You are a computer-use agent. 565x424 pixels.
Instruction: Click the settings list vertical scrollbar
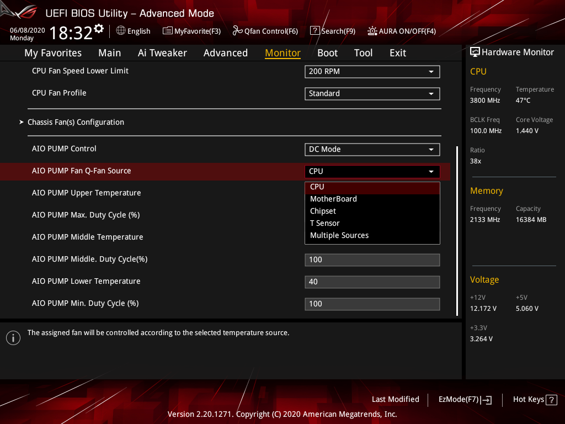pos(457,231)
